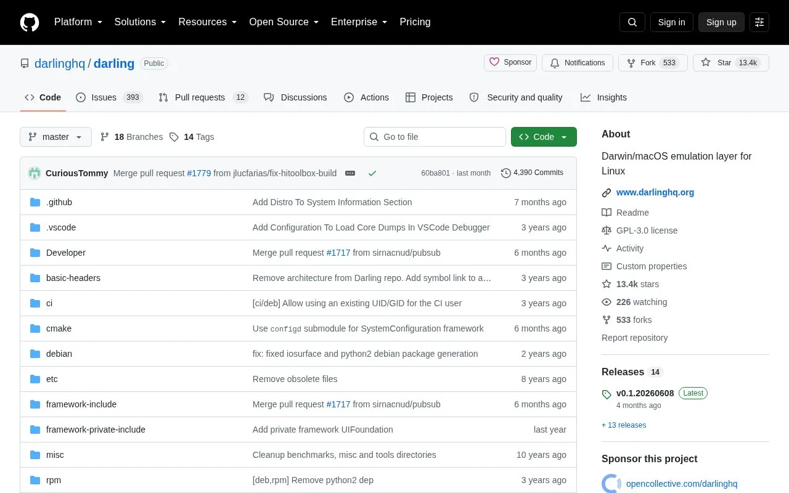
Task: Select the Actions tab
Action: pos(366,97)
